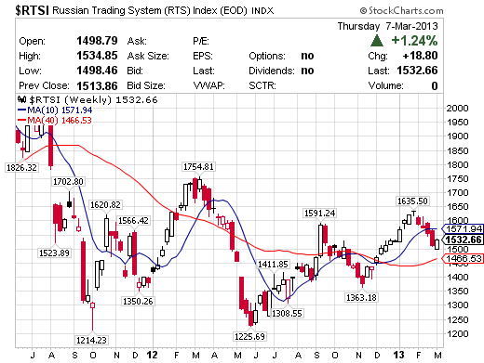Image resolution: width=484 pixels, height=363 pixels.
Task: Click the 1225.69 low annotation label
Action: point(249,336)
